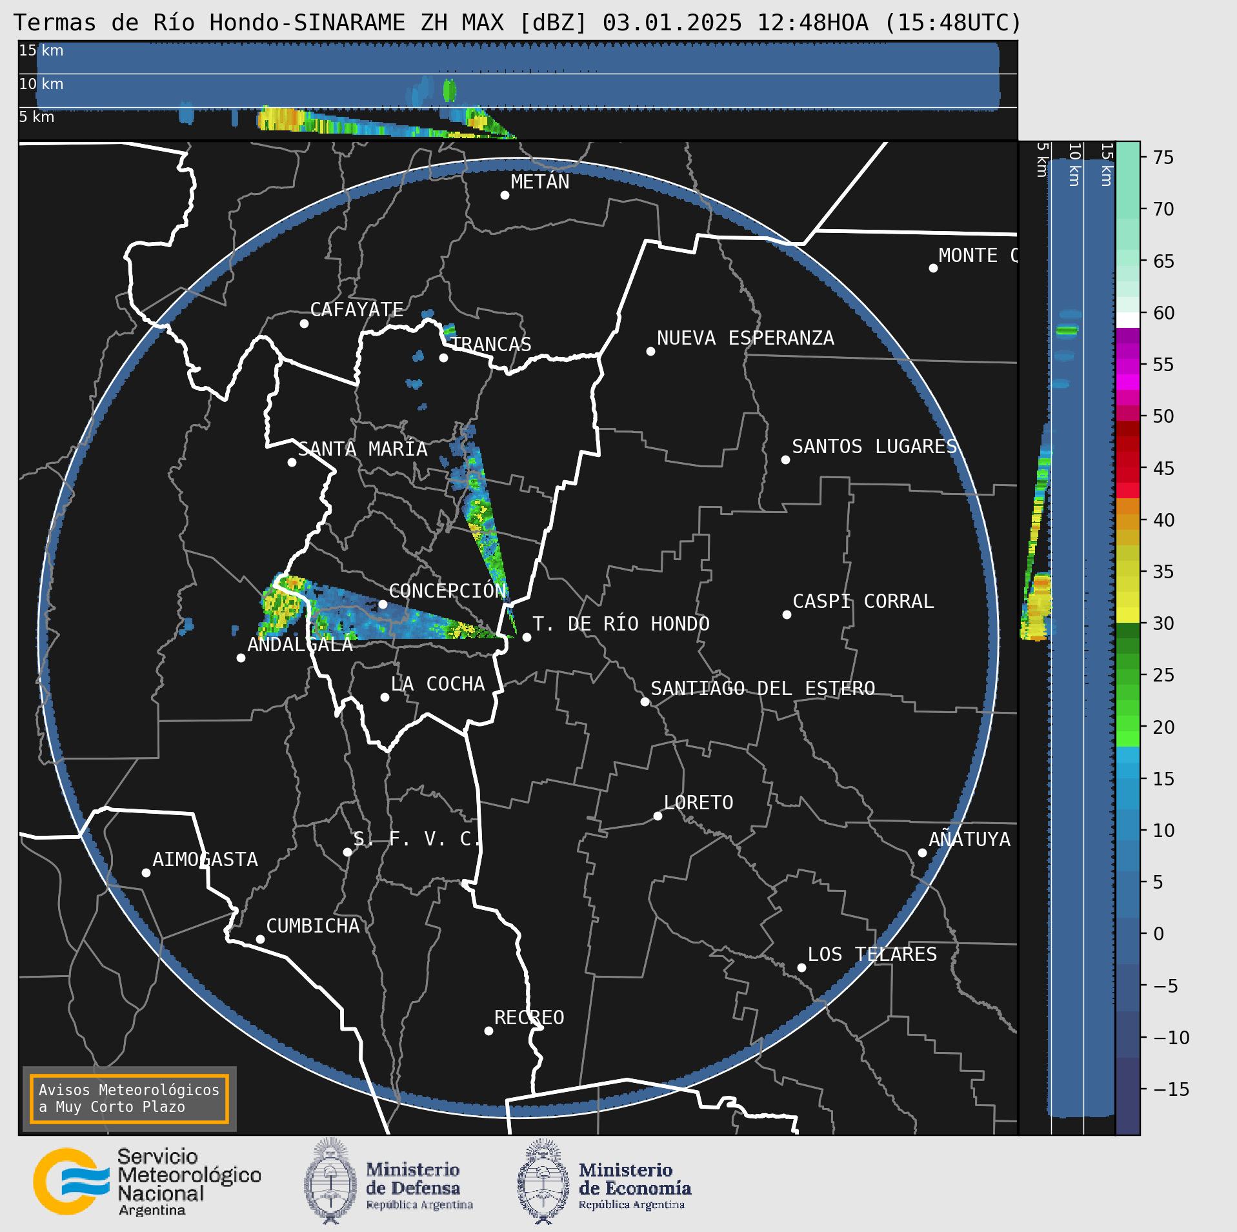The width and height of the screenshot is (1237, 1232).
Task: Select the CUMBICHA city marker dot
Action: 260,939
